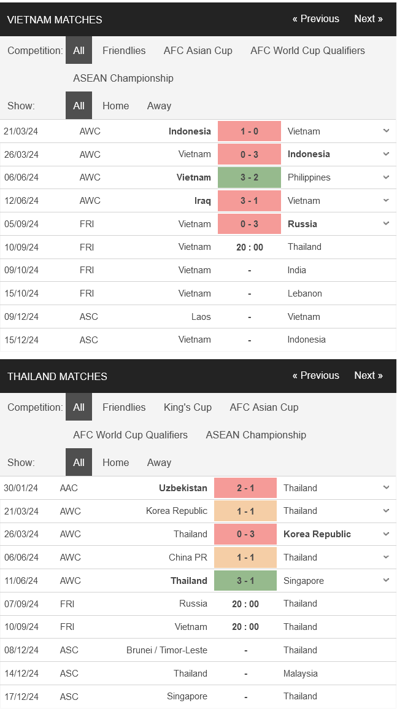Viewport: 397px width, 711px height.
Task: Expand the Korea Republic 1-1 Thailand chevron
Action: click(386, 511)
